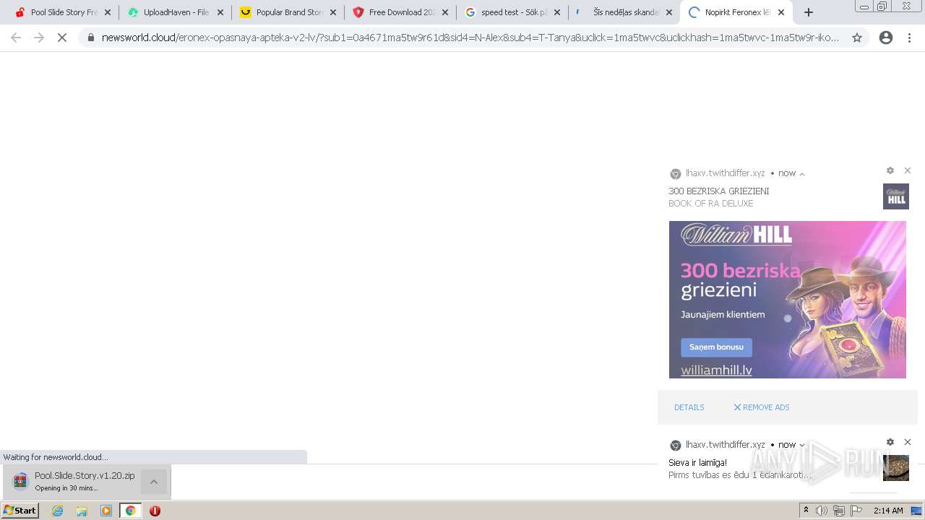
Task: Expand the second lhaxv.twithdiffer.xyz notification
Action: click(x=802, y=445)
